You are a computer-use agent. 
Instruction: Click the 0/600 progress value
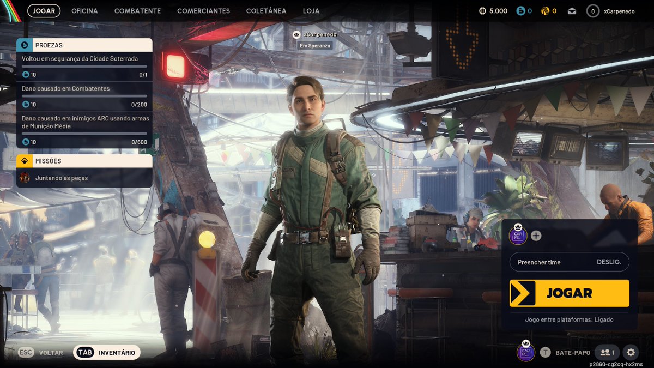click(139, 142)
